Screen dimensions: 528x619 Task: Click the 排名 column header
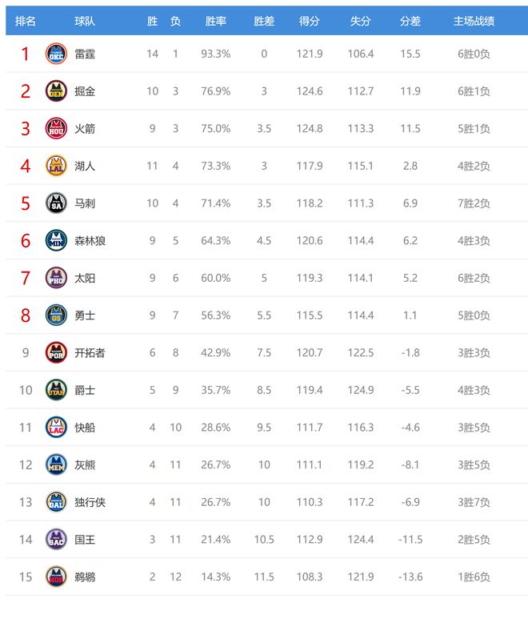pyautogui.click(x=26, y=21)
